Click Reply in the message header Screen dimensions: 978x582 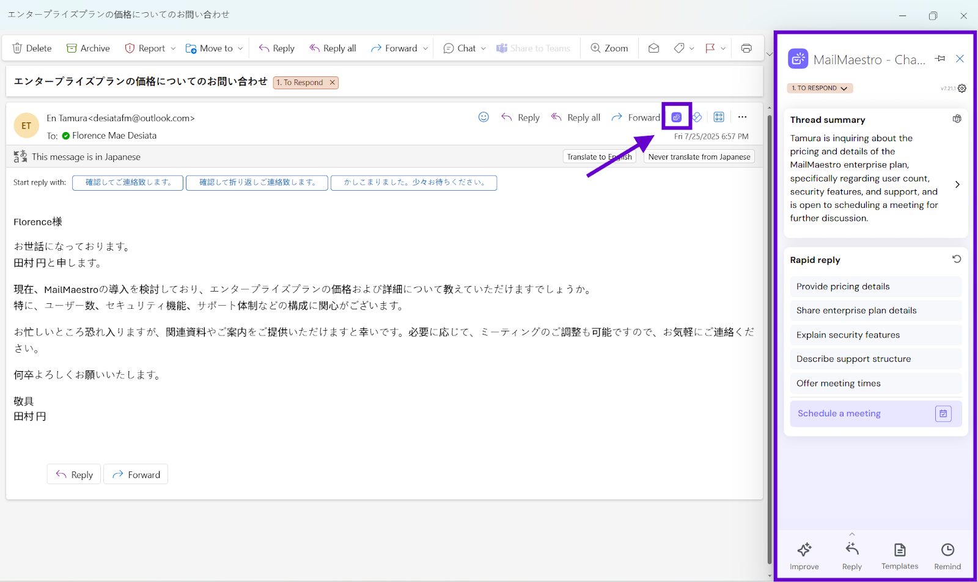click(x=520, y=117)
